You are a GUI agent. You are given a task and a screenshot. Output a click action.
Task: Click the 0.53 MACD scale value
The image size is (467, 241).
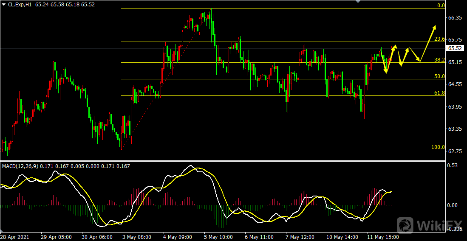point(453,165)
